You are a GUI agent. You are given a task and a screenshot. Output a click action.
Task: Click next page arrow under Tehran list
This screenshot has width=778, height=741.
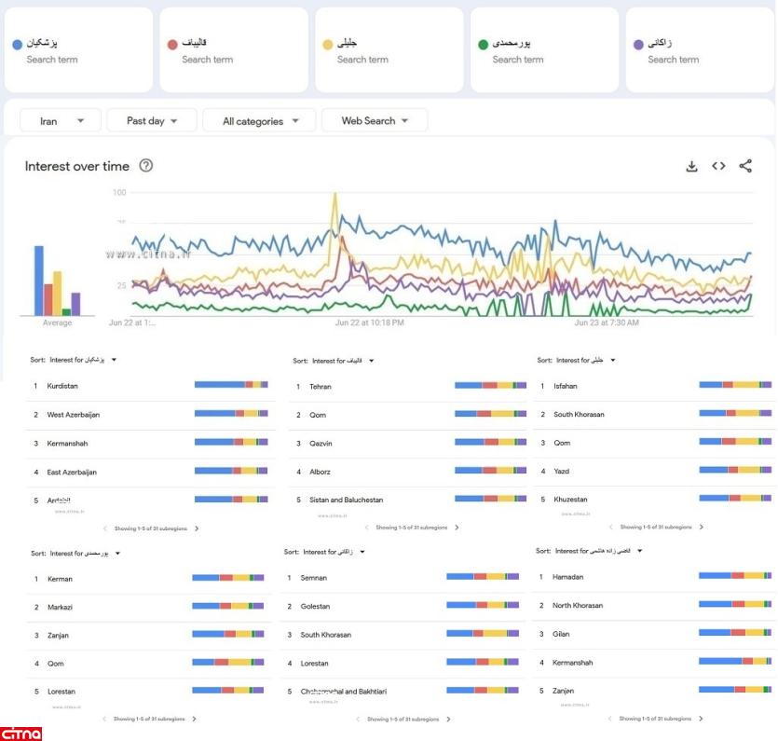pyautogui.click(x=457, y=528)
